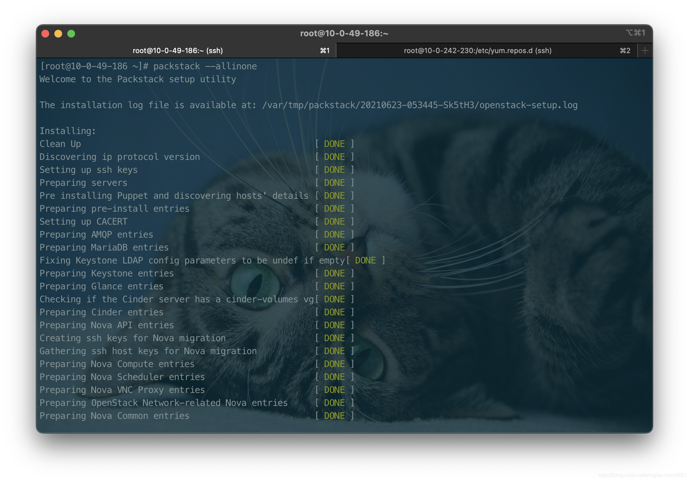Click the DONE status beside Preparing Nova Common entries

pyautogui.click(x=334, y=416)
